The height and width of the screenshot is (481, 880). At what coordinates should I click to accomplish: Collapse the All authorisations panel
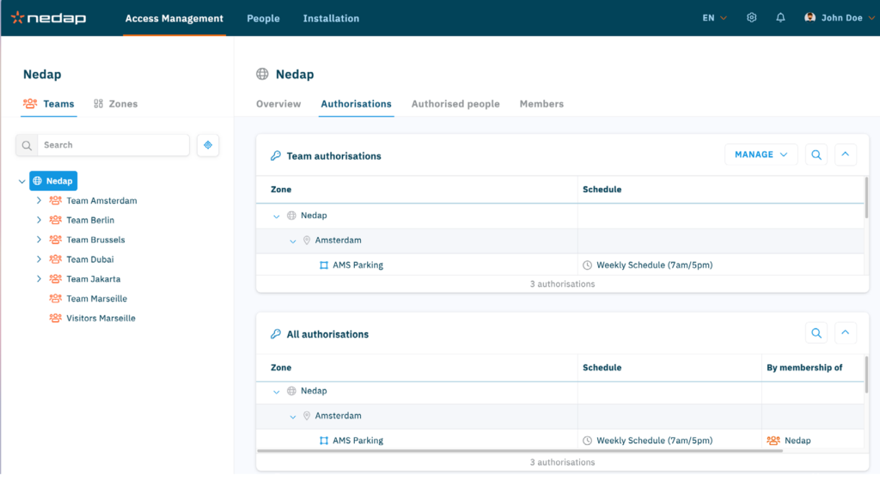pyautogui.click(x=845, y=333)
